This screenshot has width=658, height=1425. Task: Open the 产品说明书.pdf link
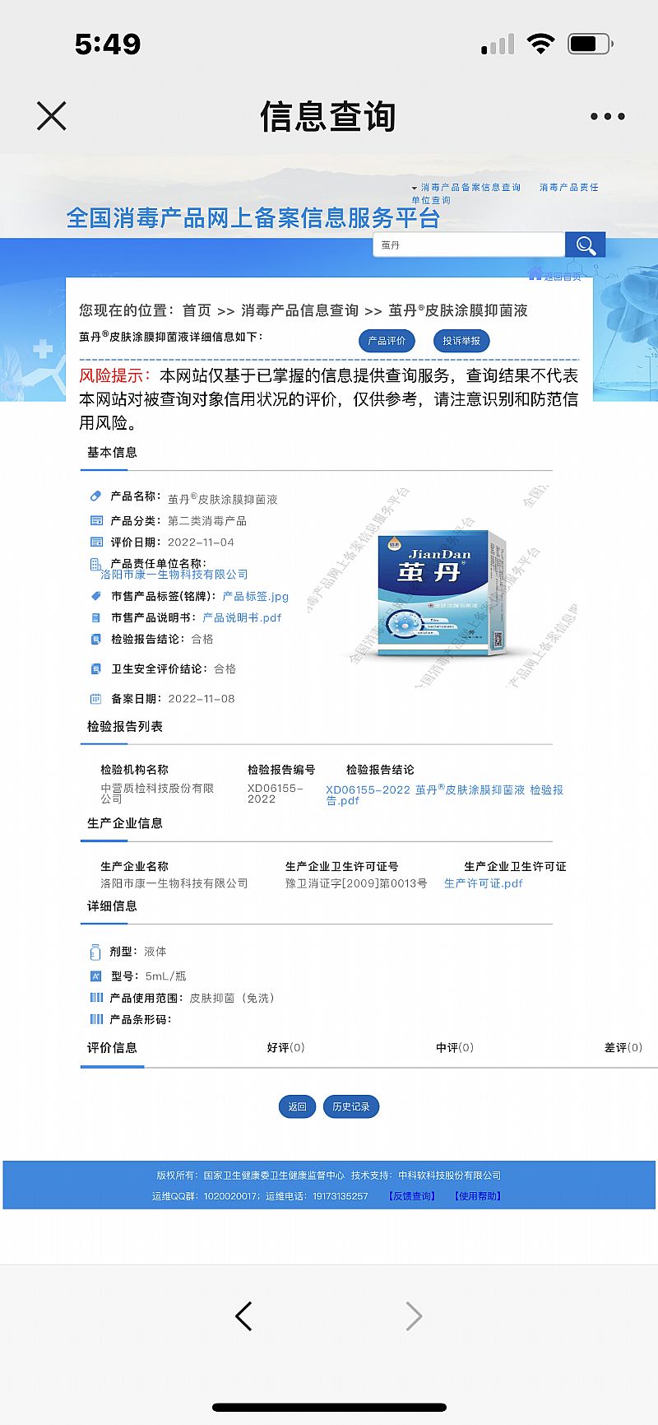(x=242, y=617)
